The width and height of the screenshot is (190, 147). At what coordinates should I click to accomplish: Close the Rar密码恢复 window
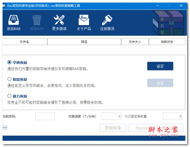point(181,6)
